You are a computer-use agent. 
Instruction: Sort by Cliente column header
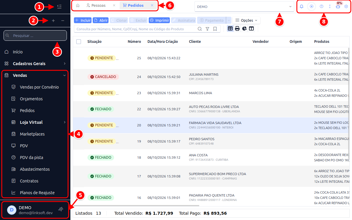(195, 42)
